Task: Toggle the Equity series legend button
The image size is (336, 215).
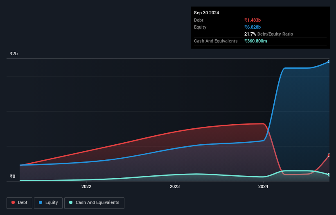Action: coord(48,203)
